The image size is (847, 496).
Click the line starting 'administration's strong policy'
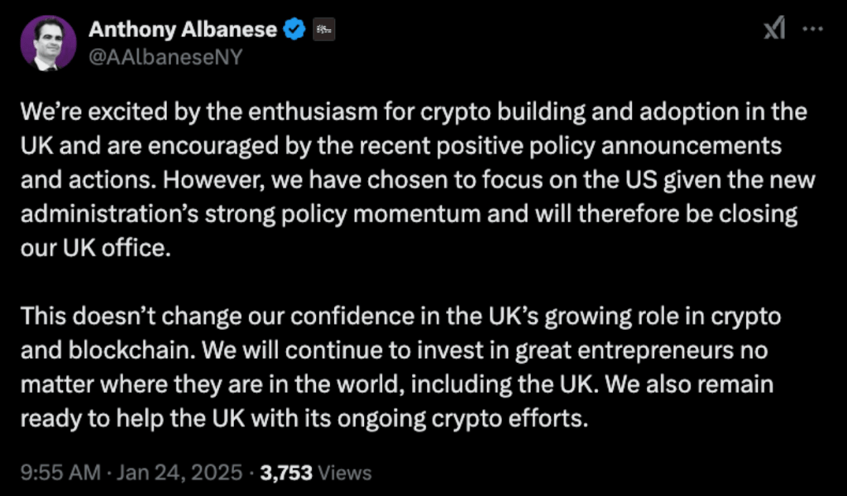pos(409,215)
